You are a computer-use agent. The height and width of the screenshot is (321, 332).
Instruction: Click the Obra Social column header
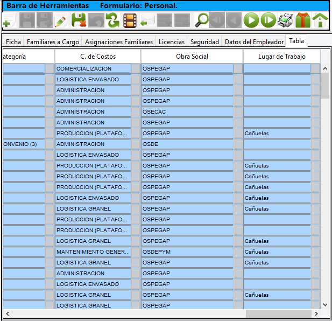point(192,57)
